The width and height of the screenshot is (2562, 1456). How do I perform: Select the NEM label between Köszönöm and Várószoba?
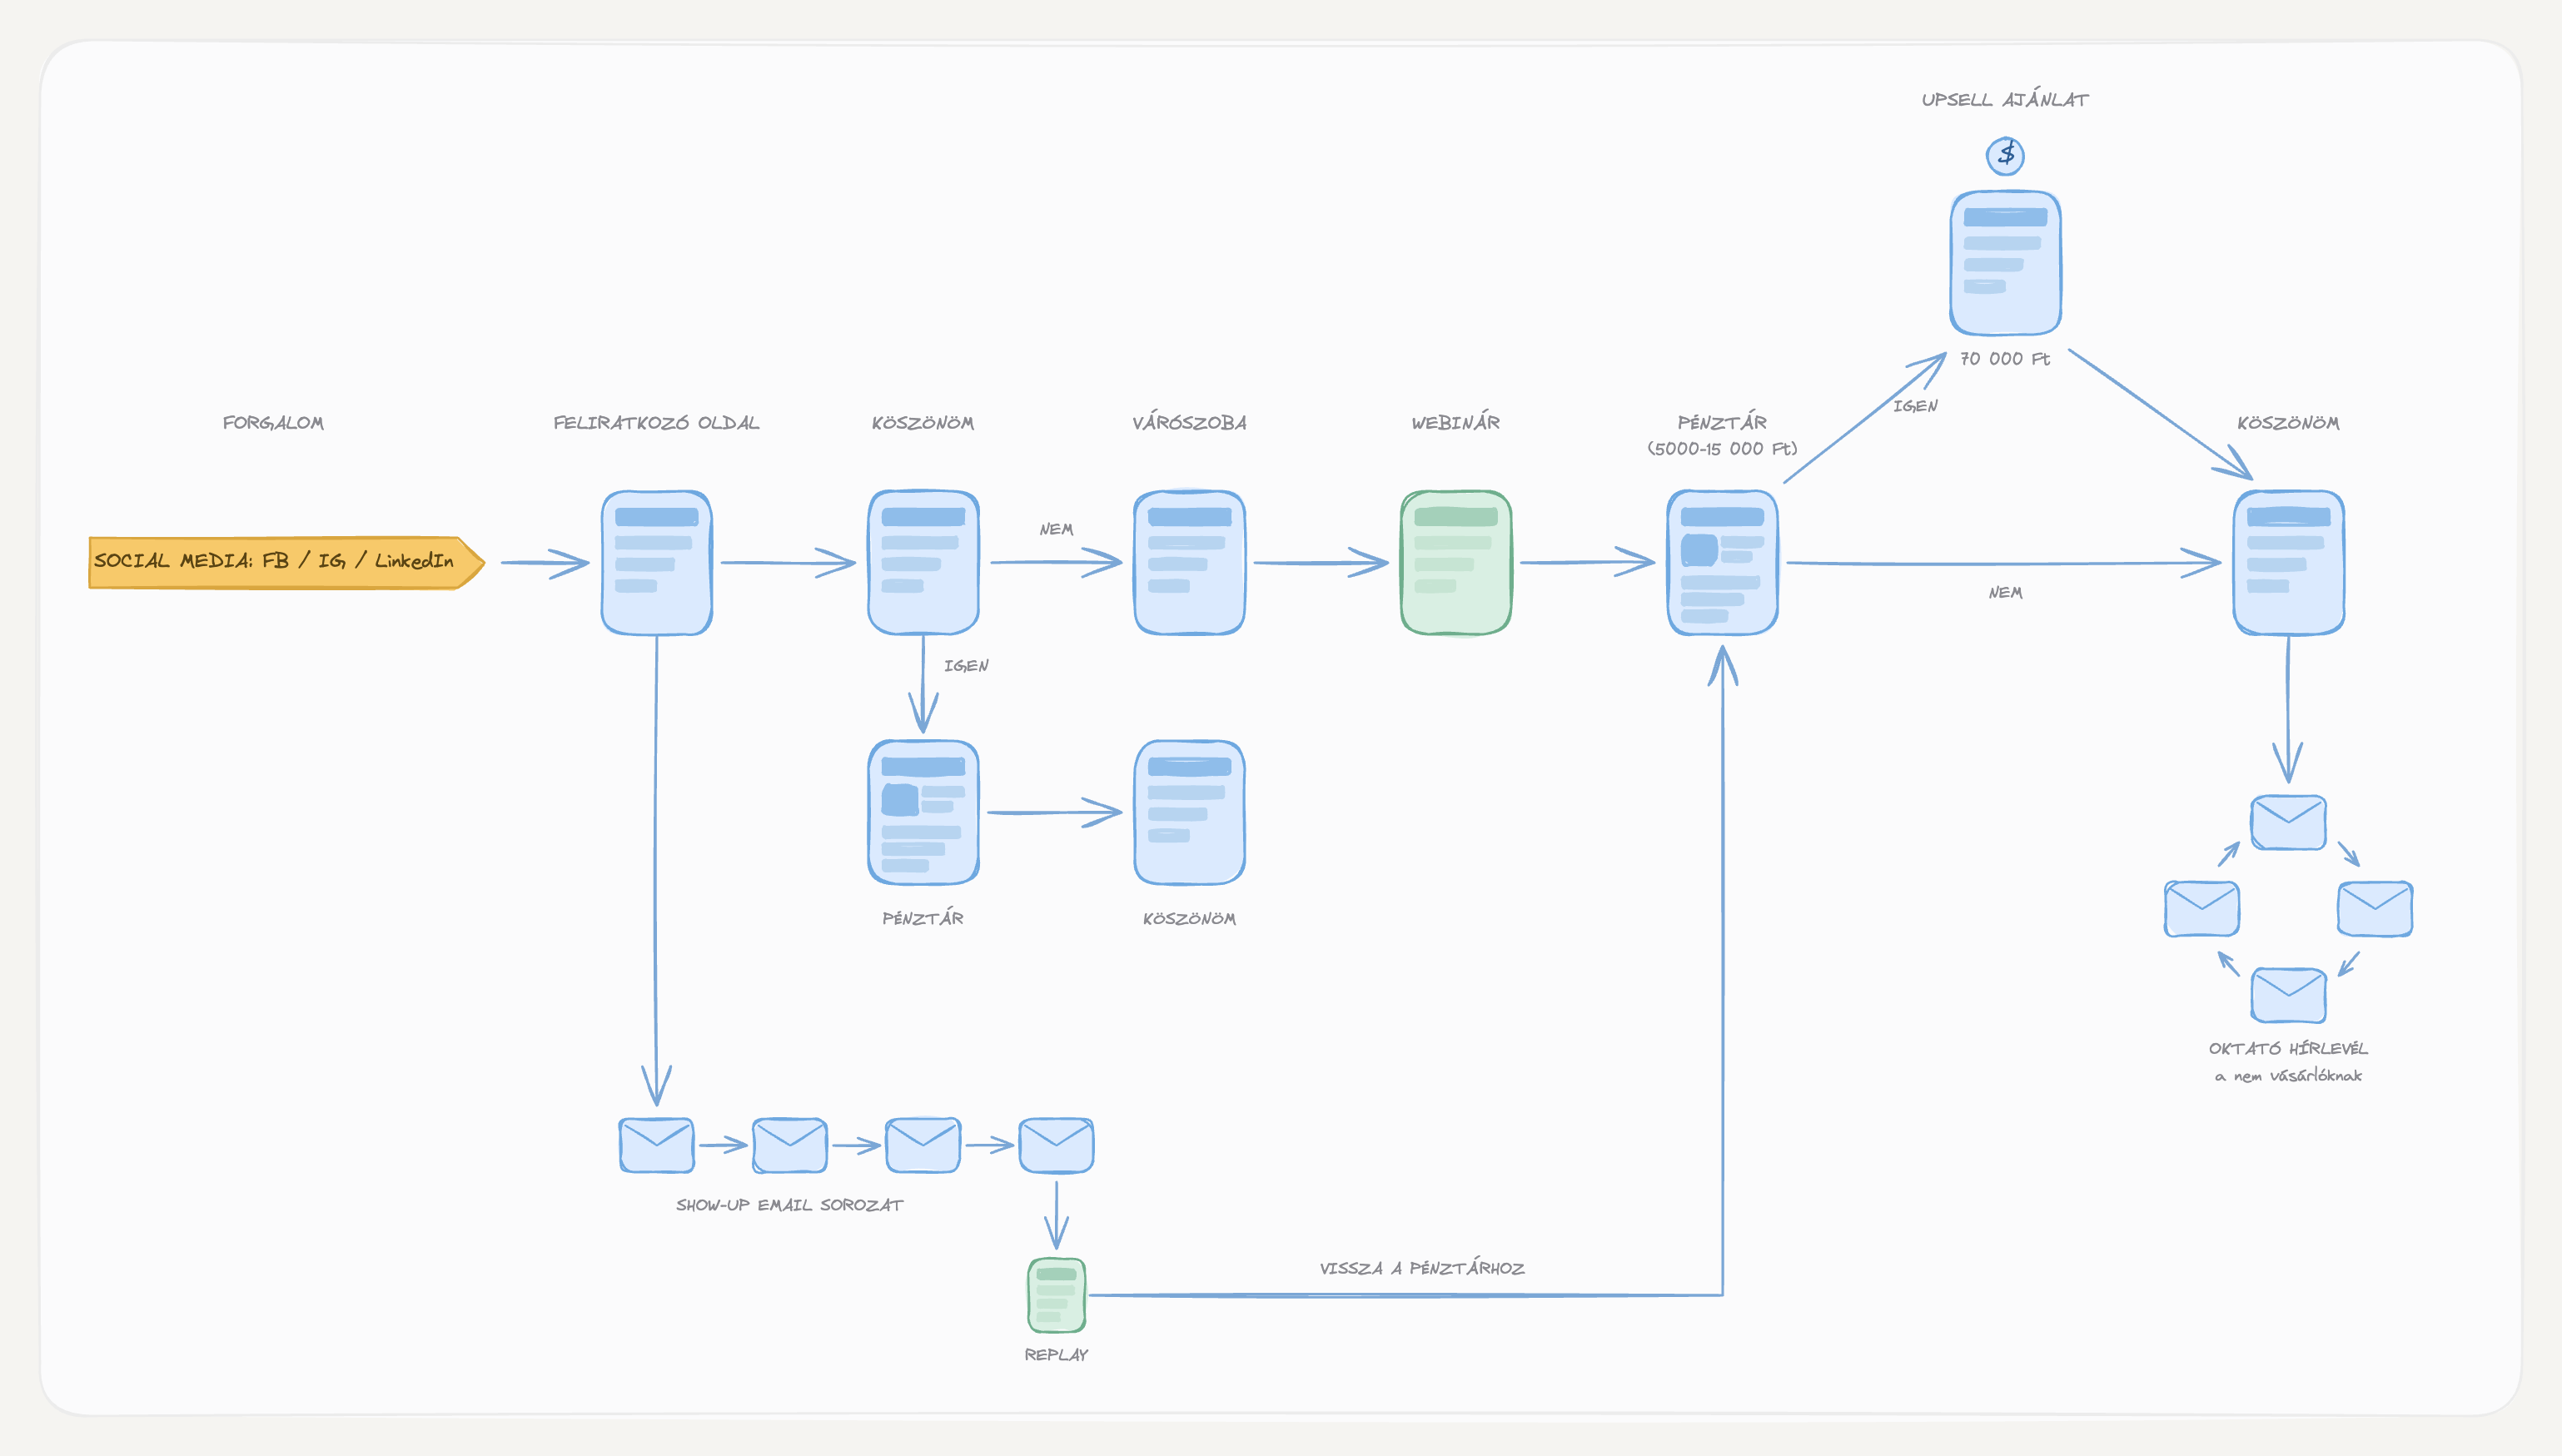click(x=1056, y=529)
